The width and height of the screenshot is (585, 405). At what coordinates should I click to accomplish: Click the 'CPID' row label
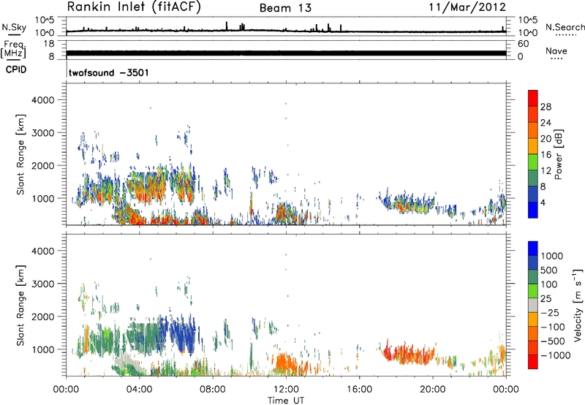click(x=16, y=69)
